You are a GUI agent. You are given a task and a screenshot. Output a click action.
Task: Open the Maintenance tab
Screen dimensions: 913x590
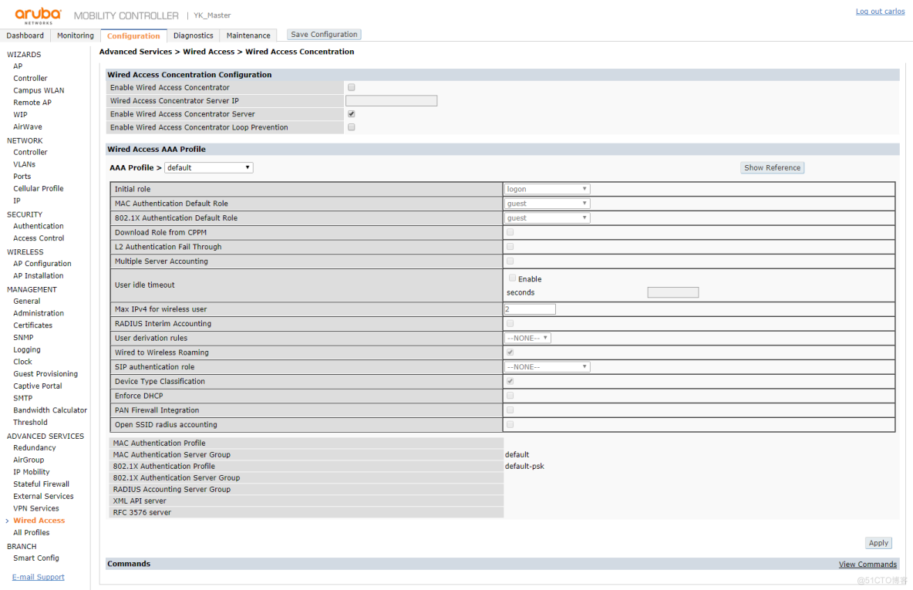point(248,35)
